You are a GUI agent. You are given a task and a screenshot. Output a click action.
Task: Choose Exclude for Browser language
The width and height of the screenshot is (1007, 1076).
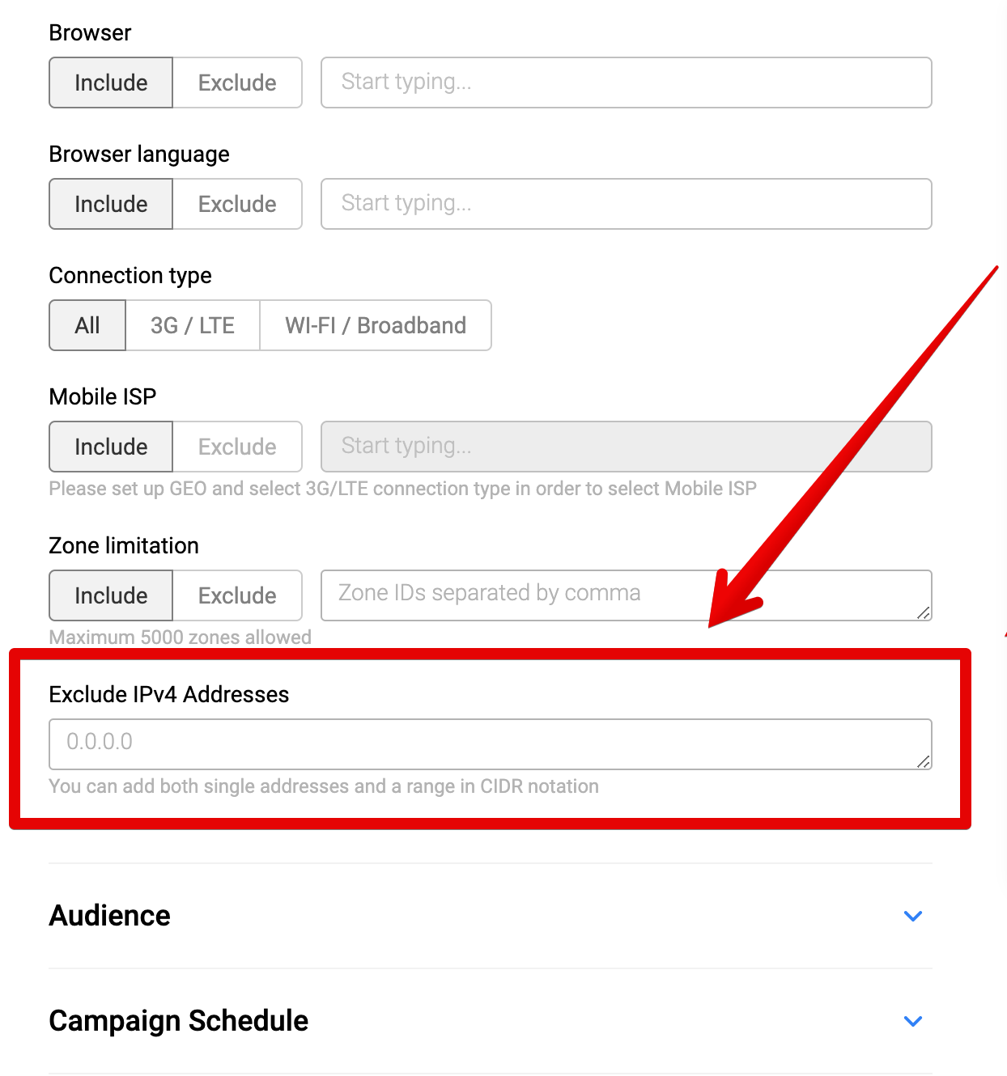[x=237, y=204]
